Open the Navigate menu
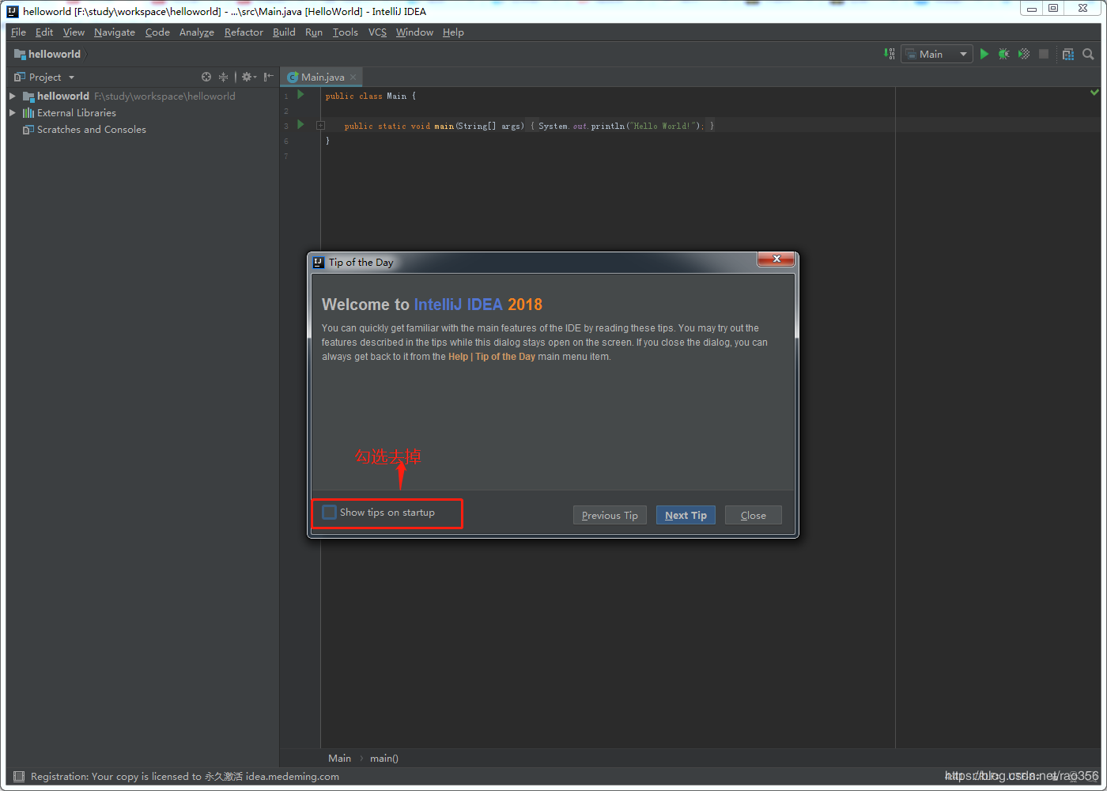Image resolution: width=1107 pixels, height=791 pixels. click(115, 32)
